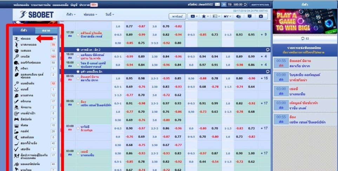The height and width of the screenshot is (171, 338).
Task: Refresh the TB 500.00 balance
Action: point(245,5)
